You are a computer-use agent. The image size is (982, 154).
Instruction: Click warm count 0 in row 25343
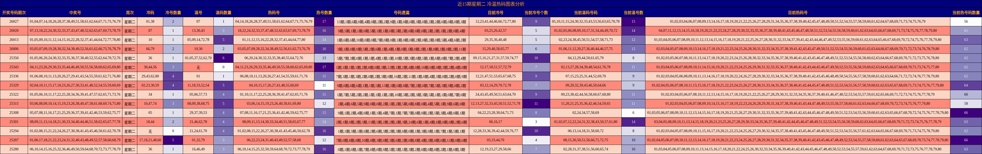click(223, 67)
